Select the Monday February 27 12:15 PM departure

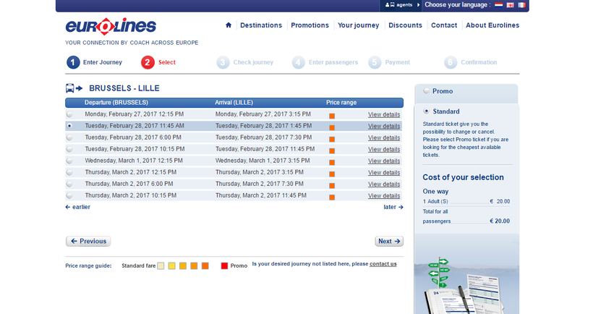69,114
